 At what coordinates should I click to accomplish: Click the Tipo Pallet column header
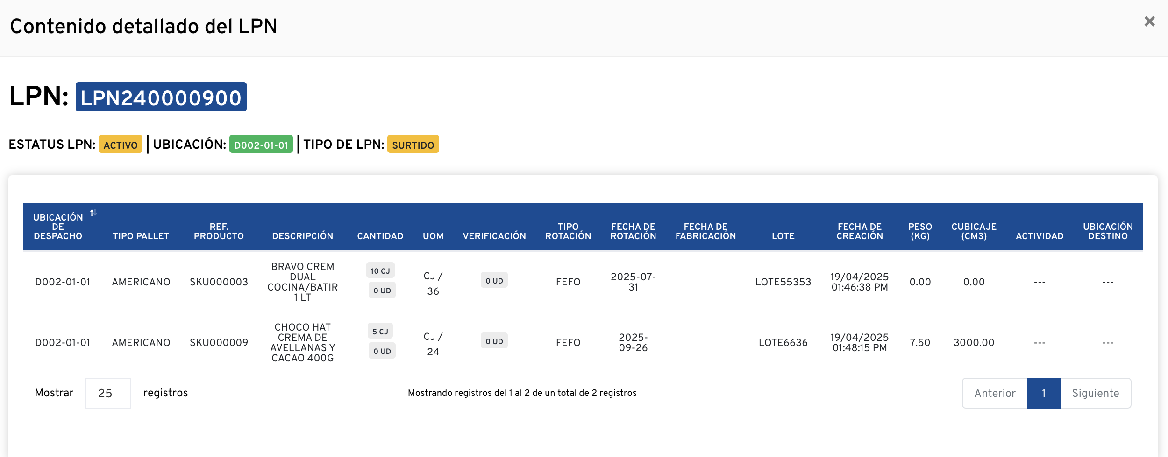click(x=141, y=236)
